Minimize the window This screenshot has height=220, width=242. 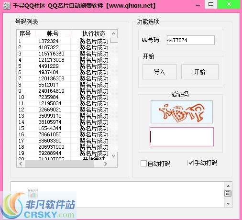[x=198, y=5]
